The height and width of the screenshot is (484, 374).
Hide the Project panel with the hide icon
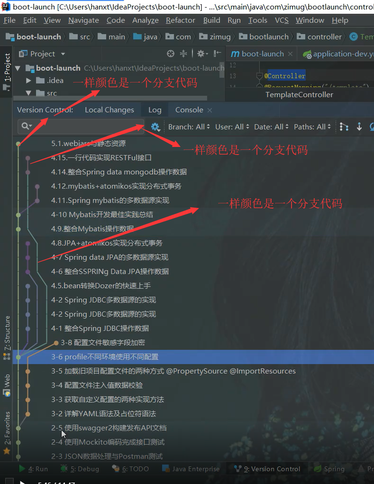217,54
